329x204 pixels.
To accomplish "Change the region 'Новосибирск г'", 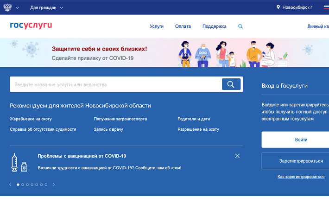I will click(x=297, y=7).
